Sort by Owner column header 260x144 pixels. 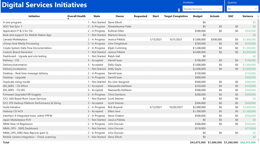[x=120, y=16]
